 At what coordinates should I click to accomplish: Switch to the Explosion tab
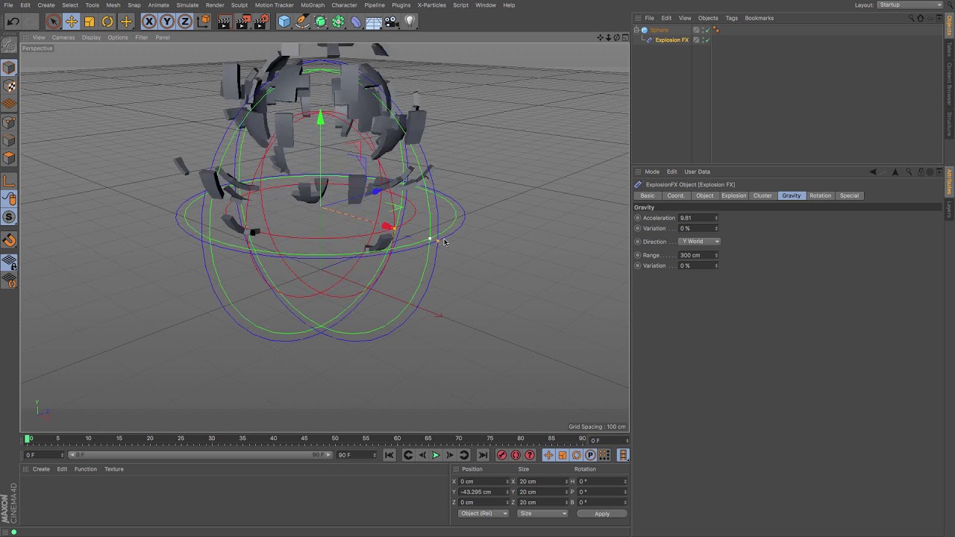coord(733,196)
